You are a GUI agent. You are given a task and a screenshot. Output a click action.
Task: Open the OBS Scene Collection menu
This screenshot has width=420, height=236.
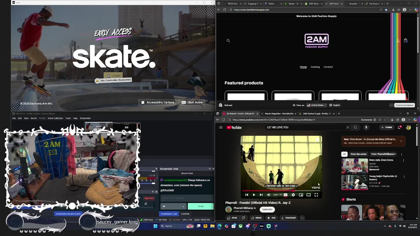tap(55, 118)
